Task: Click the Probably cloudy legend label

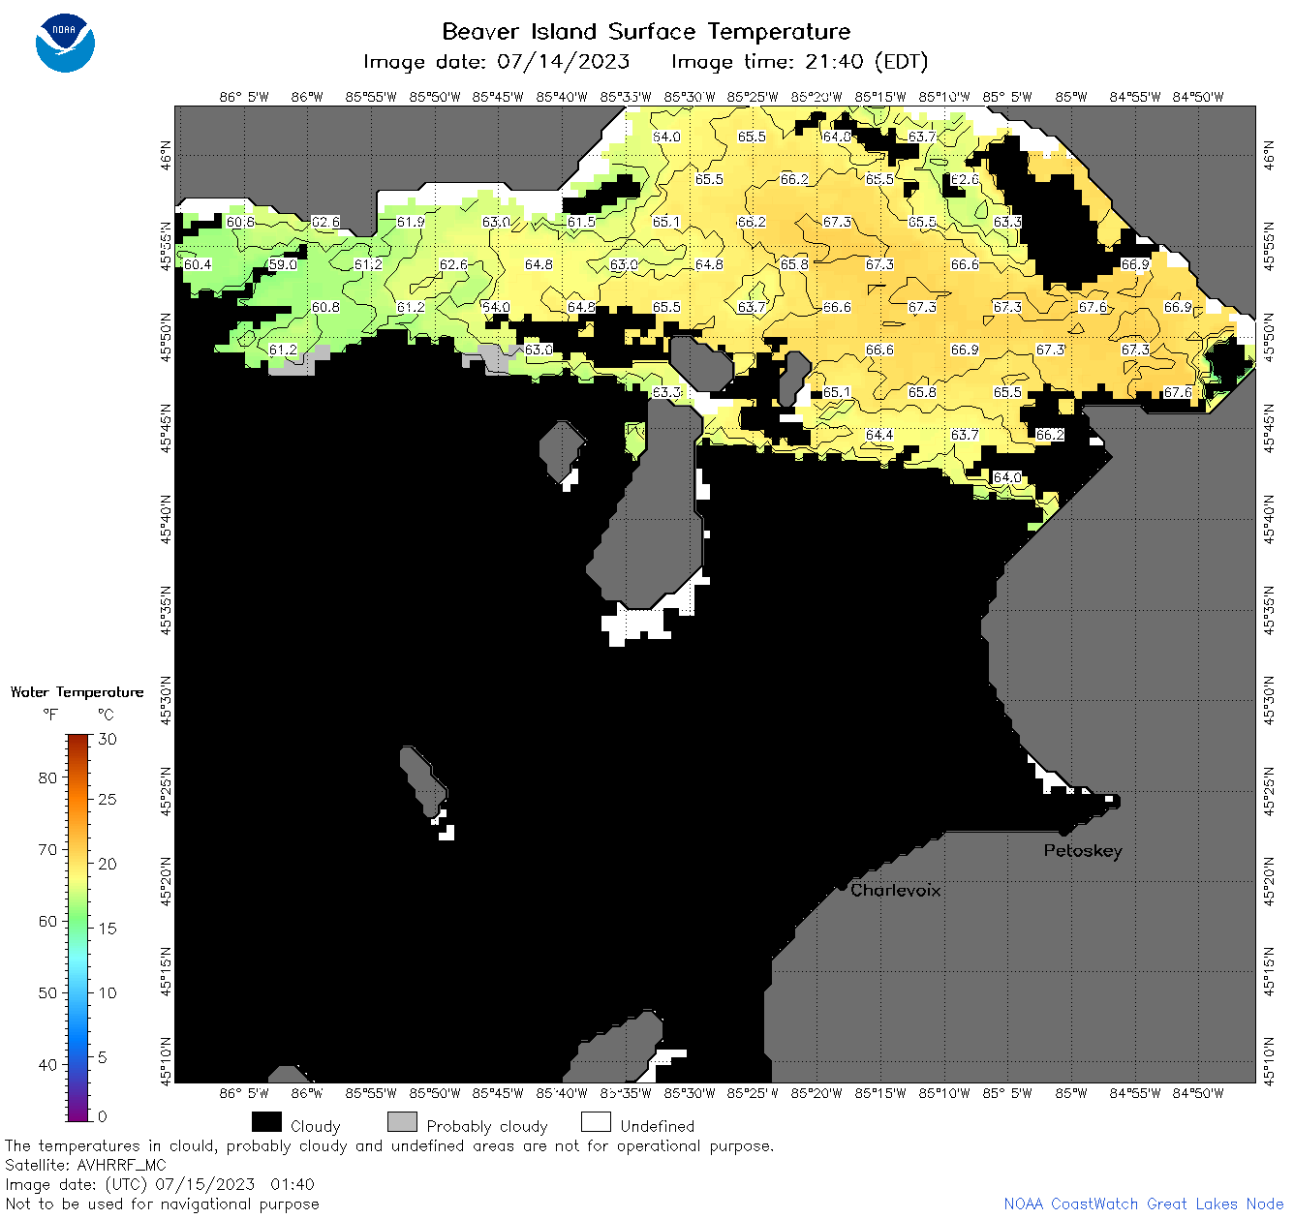Action: [487, 1126]
